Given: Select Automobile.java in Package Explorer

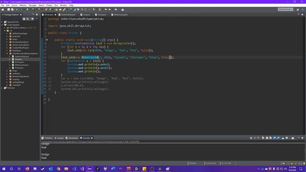Looking at the screenshot, I should point(22,56).
